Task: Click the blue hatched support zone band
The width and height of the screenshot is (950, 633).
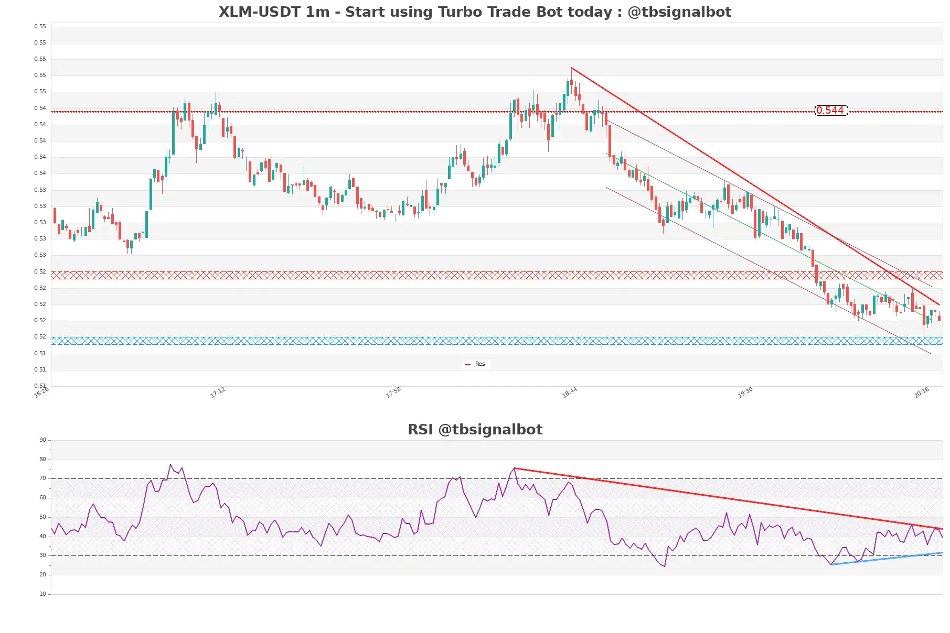Action: (x=497, y=341)
